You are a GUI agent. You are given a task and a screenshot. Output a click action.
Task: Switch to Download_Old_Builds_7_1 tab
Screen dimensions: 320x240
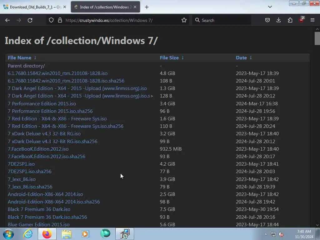click(x=32, y=7)
